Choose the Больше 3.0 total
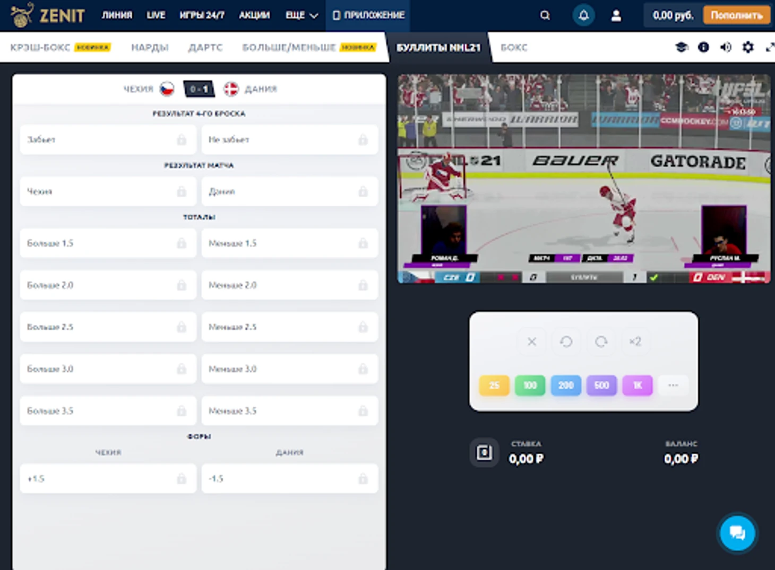 (x=108, y=369)
